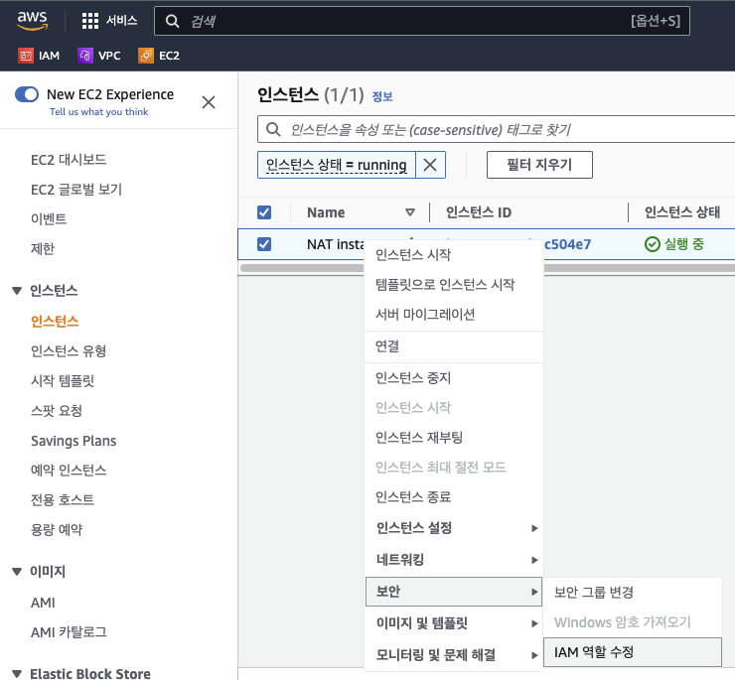Choose 보안 그룹 변경 in submenu
The width and height of the screenshot is (735, 680).
tap(632, 593)
